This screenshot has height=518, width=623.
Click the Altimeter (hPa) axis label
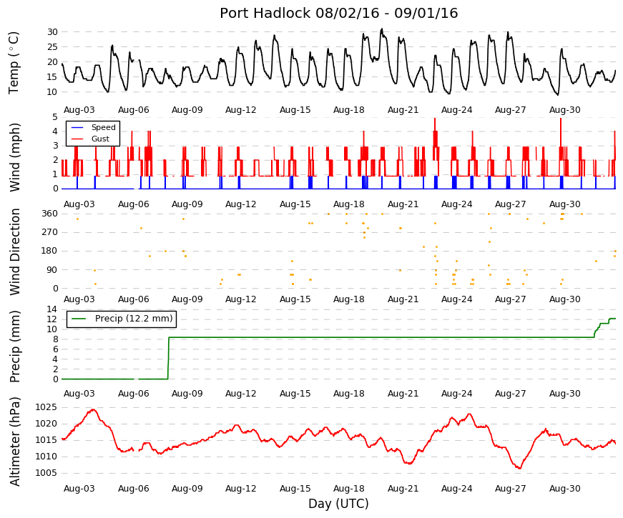pos(14,441)
